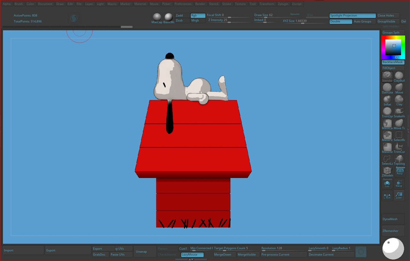
Task: Click the Zoom icon
Action: 399,195
